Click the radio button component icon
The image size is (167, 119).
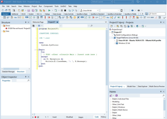[34, 17]
